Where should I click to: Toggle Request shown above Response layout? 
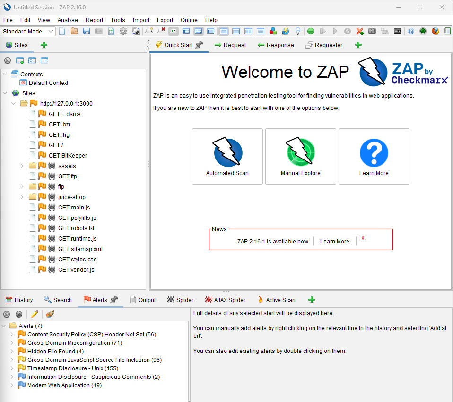click(260, 31)
